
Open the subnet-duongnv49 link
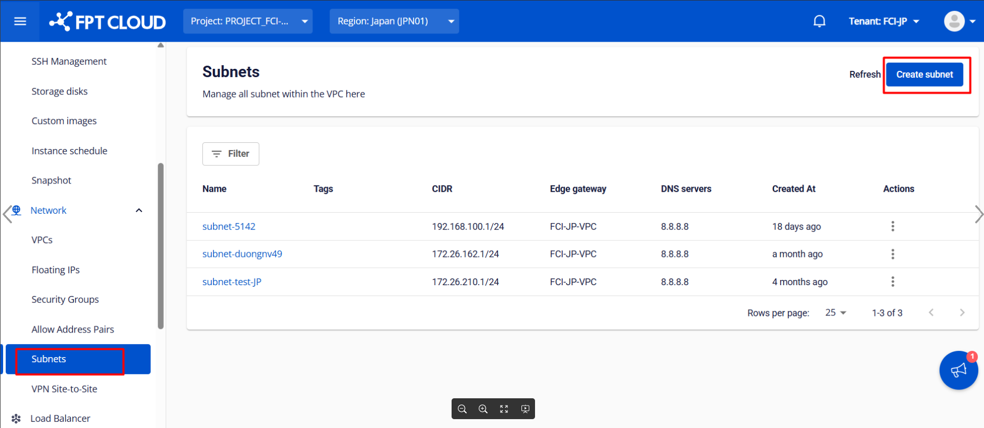pyautogui.click(x=242, y=254)
